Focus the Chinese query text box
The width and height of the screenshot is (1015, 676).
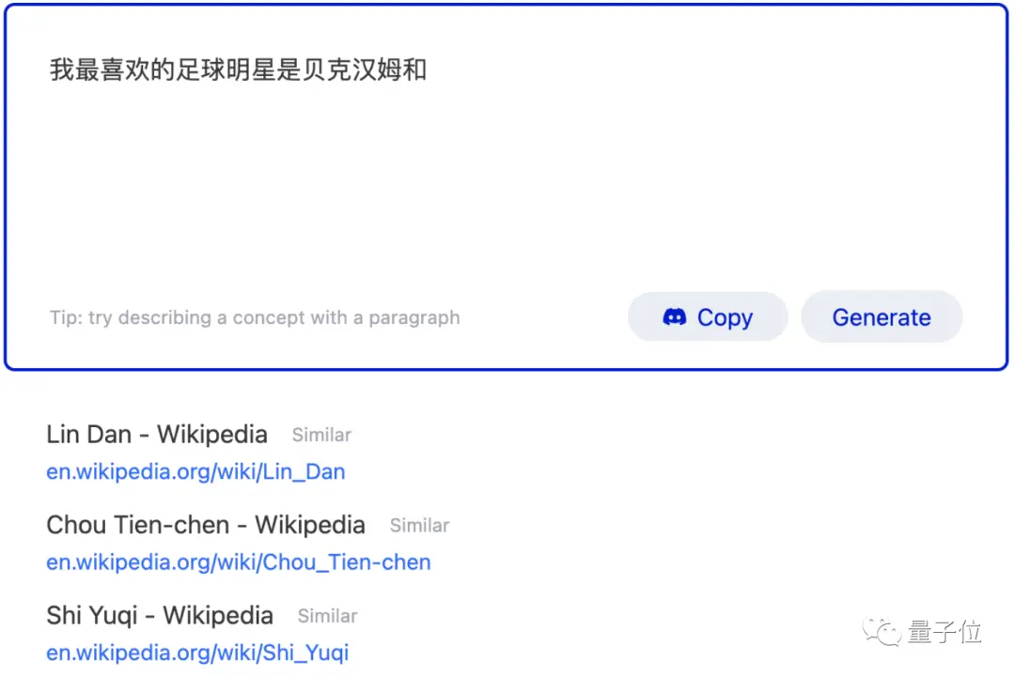[x=507, y=188]
